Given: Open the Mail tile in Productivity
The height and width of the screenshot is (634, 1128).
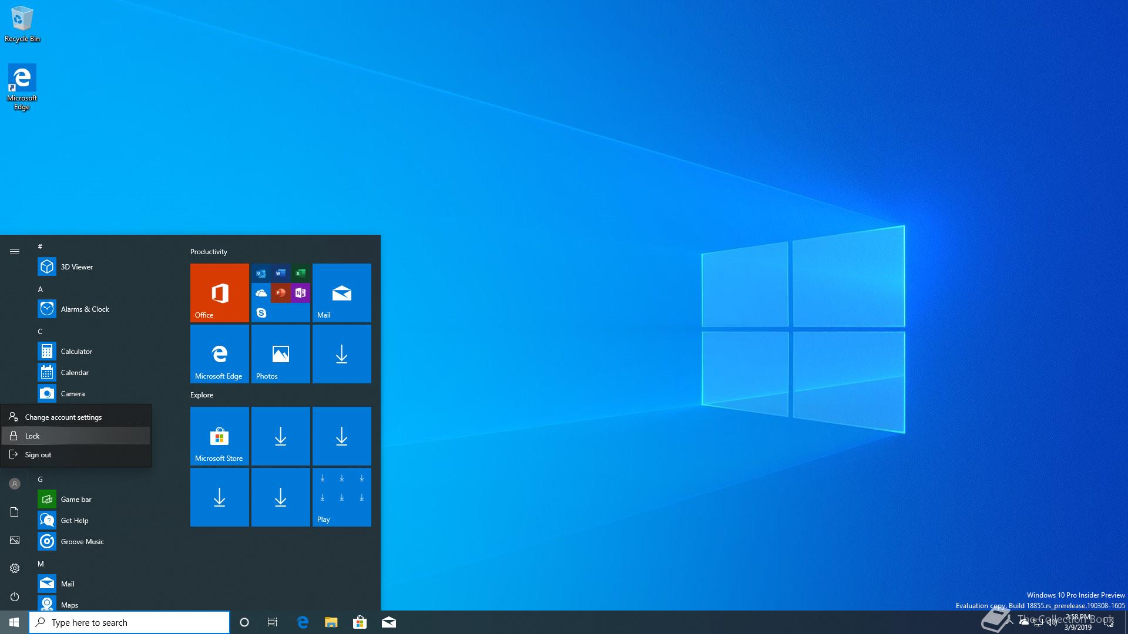Looking at the screenshot, I should pos(342,293).
